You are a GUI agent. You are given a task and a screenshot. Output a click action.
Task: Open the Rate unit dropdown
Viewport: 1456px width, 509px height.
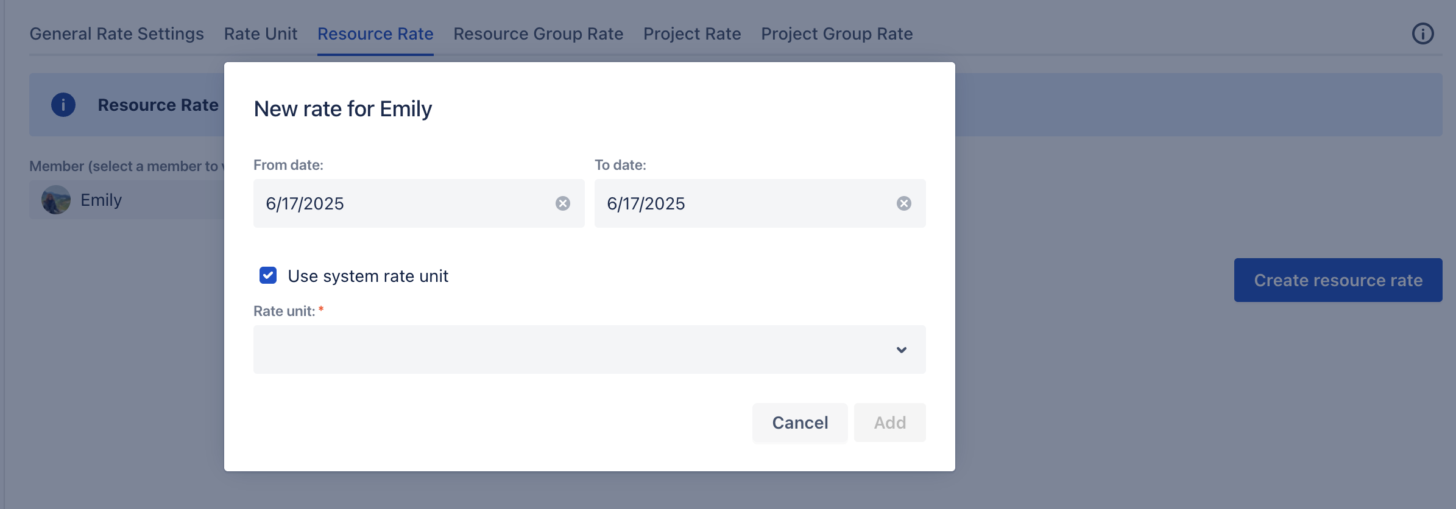(573, 349)
